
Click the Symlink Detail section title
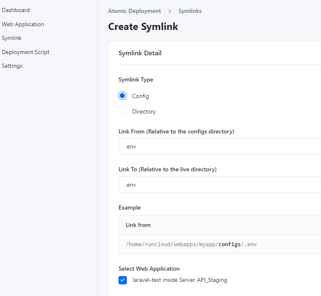pyautogui.click(x=140, y=53)
